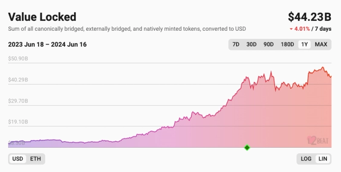Image resolution: width=341 pixels, height=172 pixels.
Task: Click the $19.10B axis label
Action: pos(18,122)
